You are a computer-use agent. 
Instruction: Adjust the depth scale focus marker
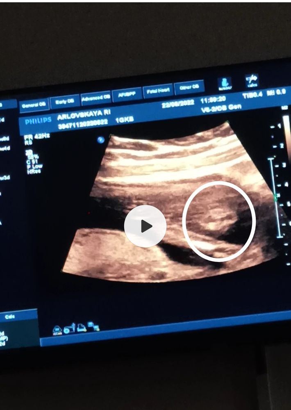(275, 198)
